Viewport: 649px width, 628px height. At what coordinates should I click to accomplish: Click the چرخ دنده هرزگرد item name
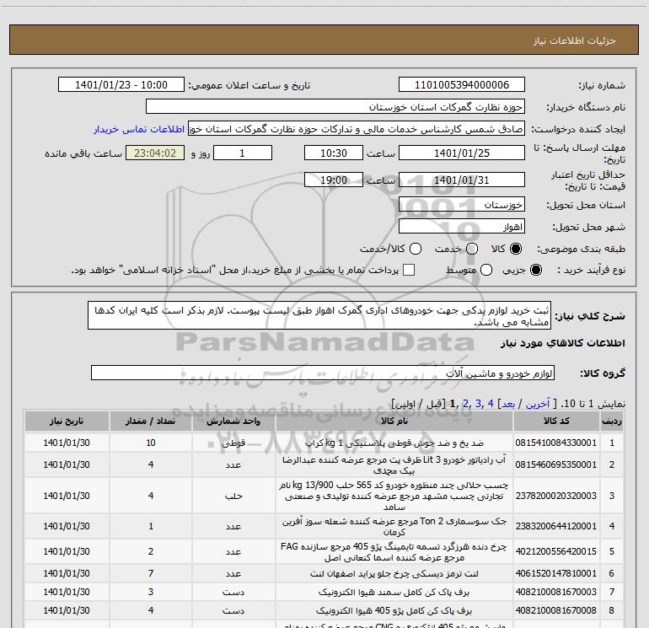394,552
